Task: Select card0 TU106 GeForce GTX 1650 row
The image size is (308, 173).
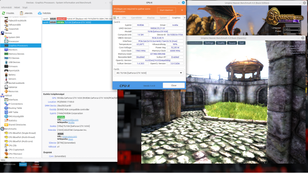Action: (77, 22)
